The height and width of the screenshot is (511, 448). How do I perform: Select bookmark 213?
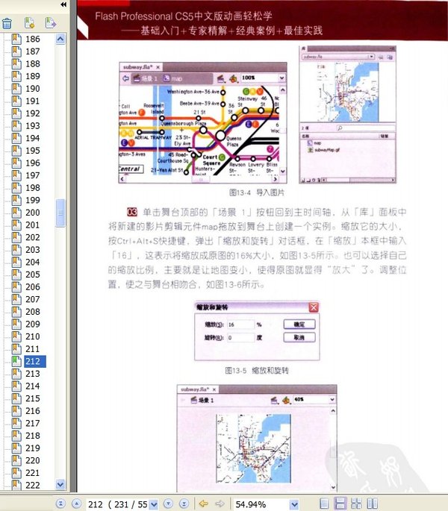coord(33,374)
